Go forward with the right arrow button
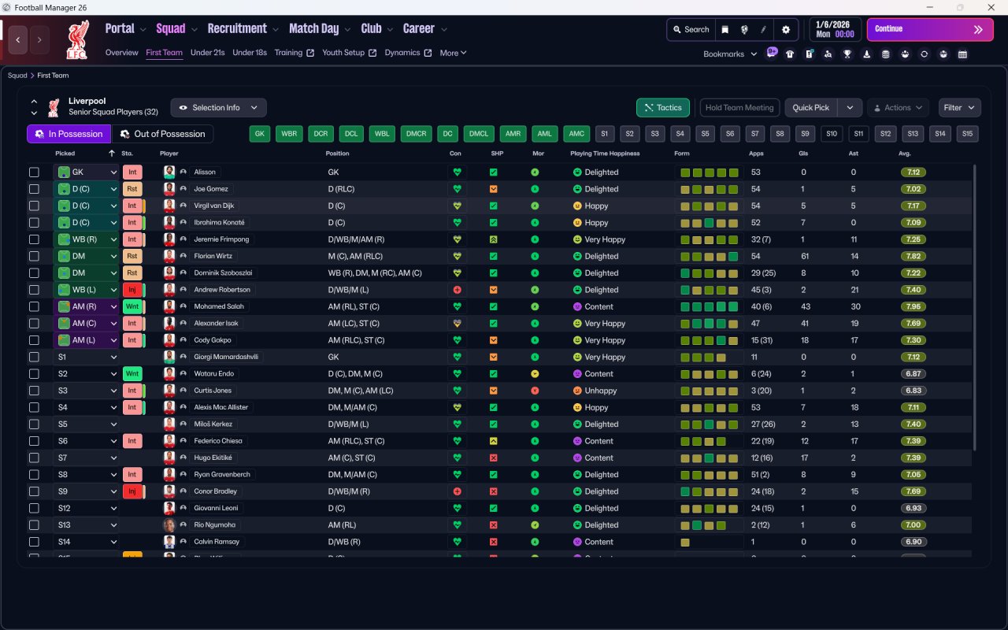The width and height of the screenshot is (1008, 630). click(39, 39)
